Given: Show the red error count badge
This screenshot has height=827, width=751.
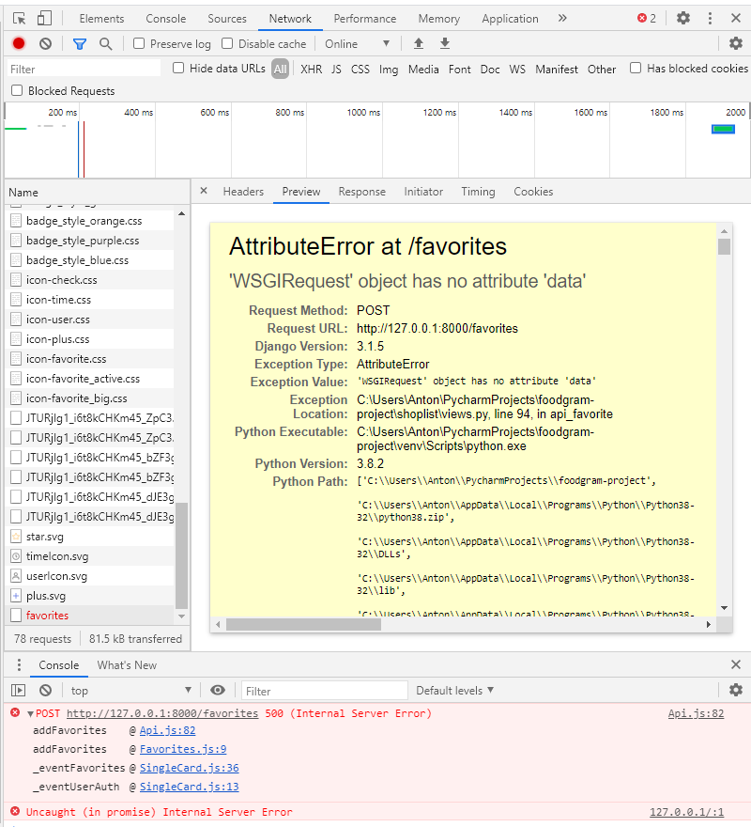Looking at the screenshot, I should coord(647,19).
